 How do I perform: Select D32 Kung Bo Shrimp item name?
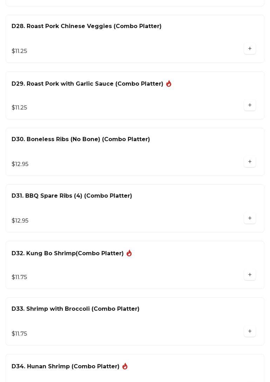pyautogui.click(x=67, y=253)
